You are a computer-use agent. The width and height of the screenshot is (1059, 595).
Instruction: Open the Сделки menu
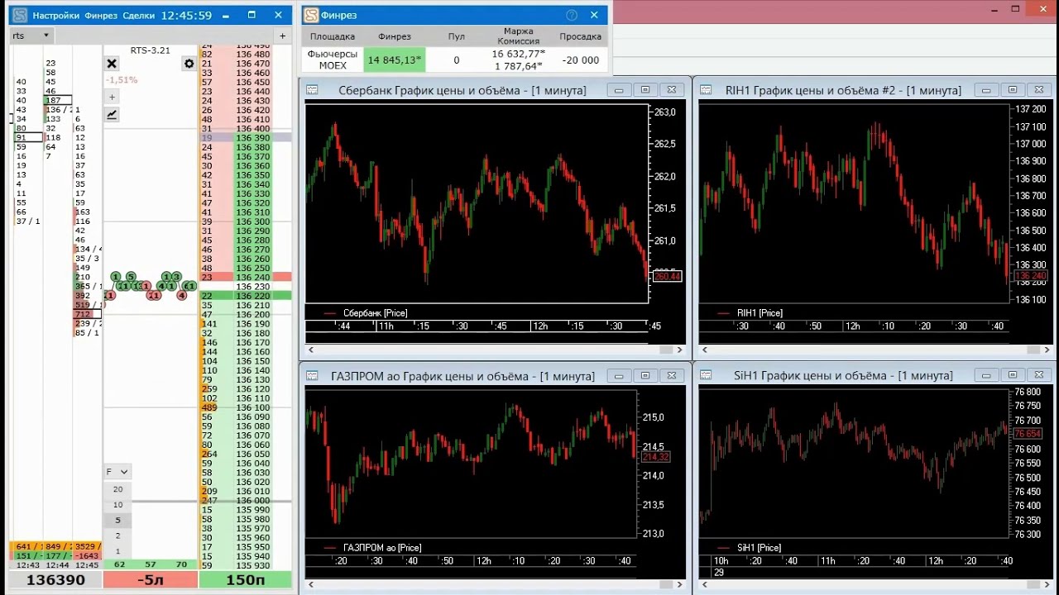pos(137,16)
